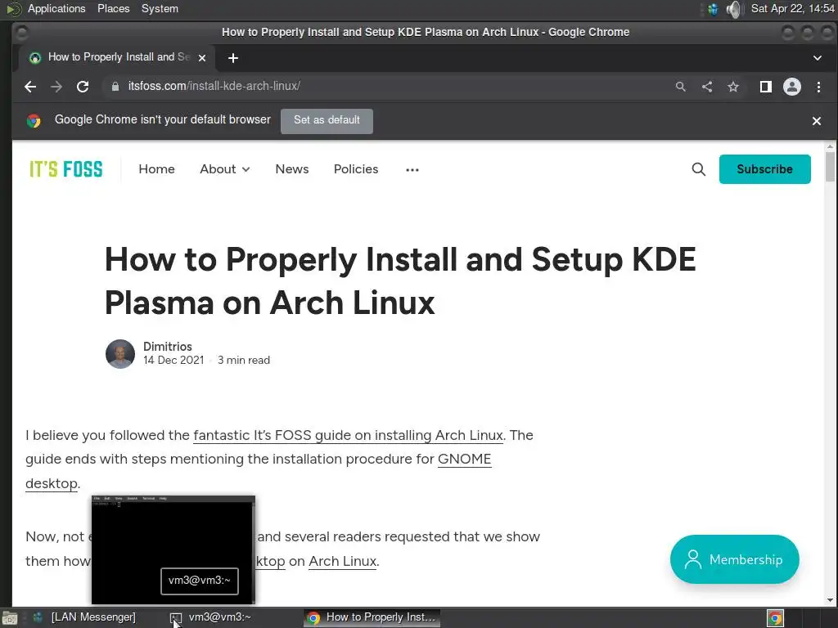Click the LAN Messenger tray icon in top panel
This screenshot has height=628, width=838.
(x=713, y=9)
